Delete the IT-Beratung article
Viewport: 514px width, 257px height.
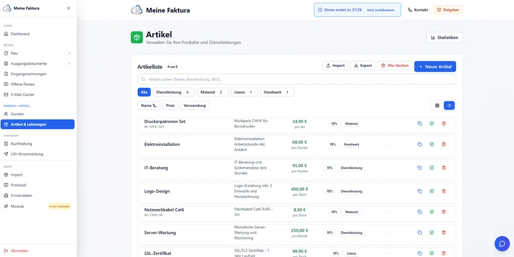click(x=444, y=168)
